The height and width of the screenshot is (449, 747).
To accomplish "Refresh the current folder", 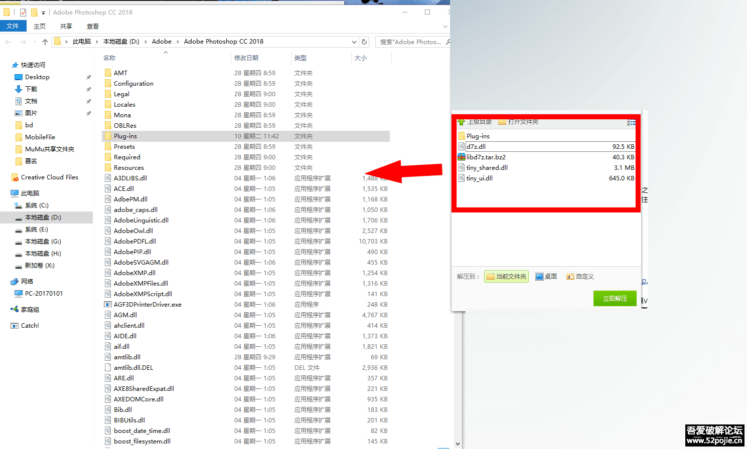I will pos(364,42).
